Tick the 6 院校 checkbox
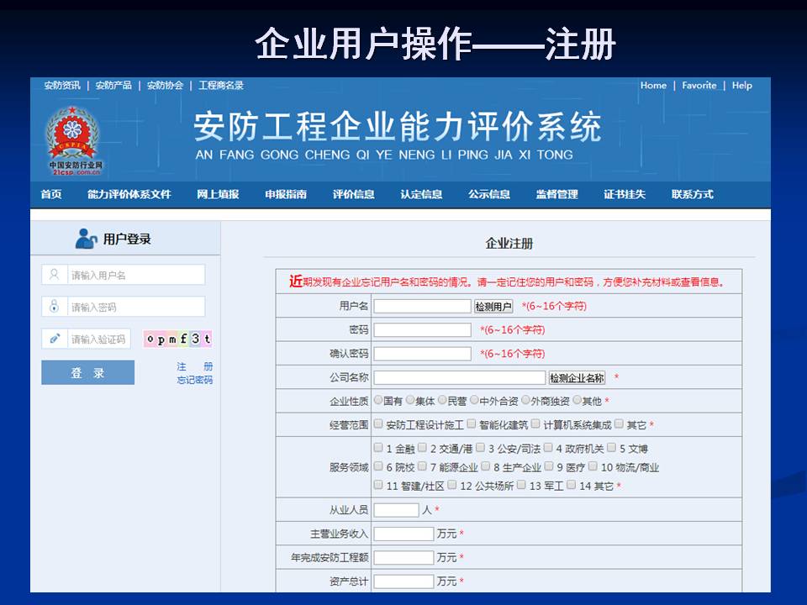 tap(378, 466)
